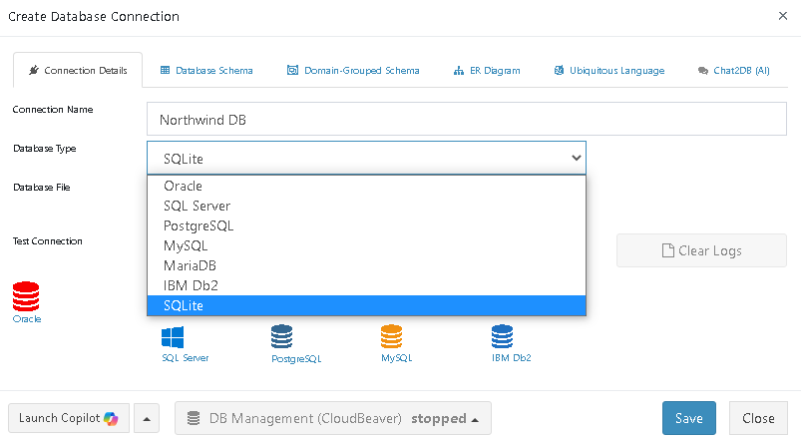Click the orange MySQL database icon
Image resolution: width=801 pixels, height=441 pixels.
click(x=391, y=337)
